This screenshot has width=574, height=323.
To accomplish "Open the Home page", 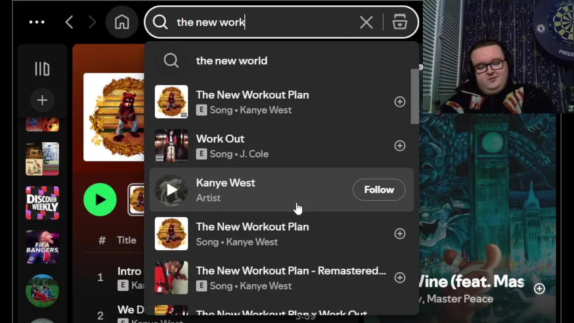I will tap(122, 22).
